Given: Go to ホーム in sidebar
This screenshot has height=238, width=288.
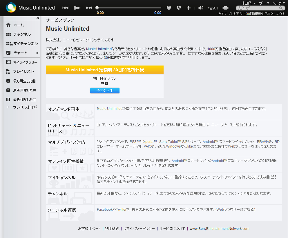Looking at the screenshot, I should click(x=18, y=25).
